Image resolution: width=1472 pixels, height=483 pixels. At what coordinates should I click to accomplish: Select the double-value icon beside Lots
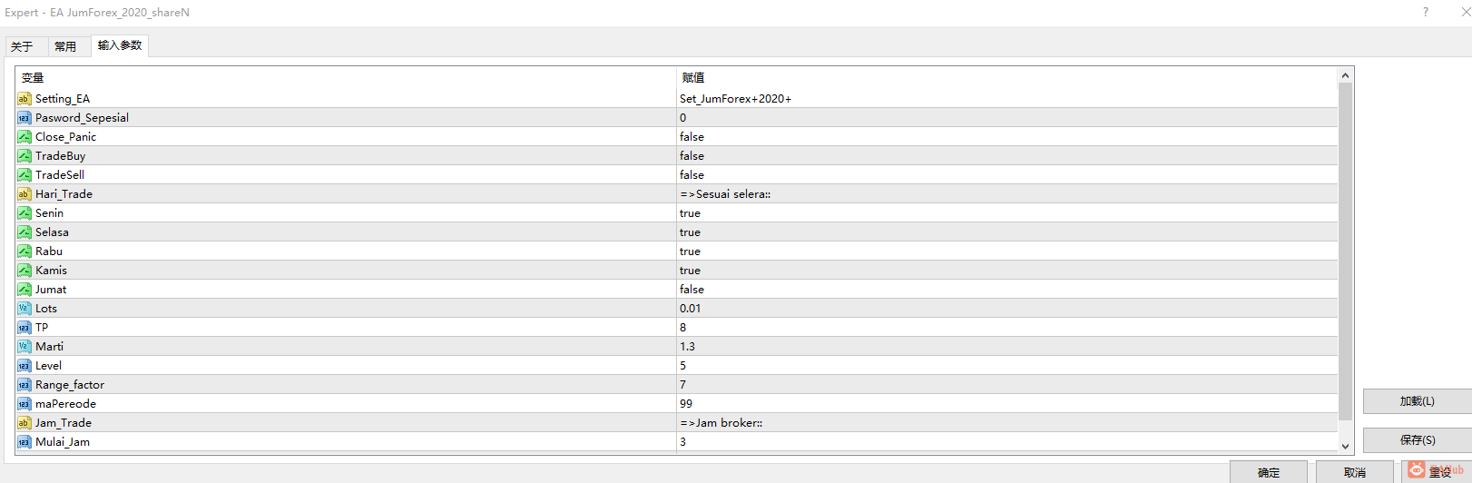pyautogui.click(x=25, y=309)
